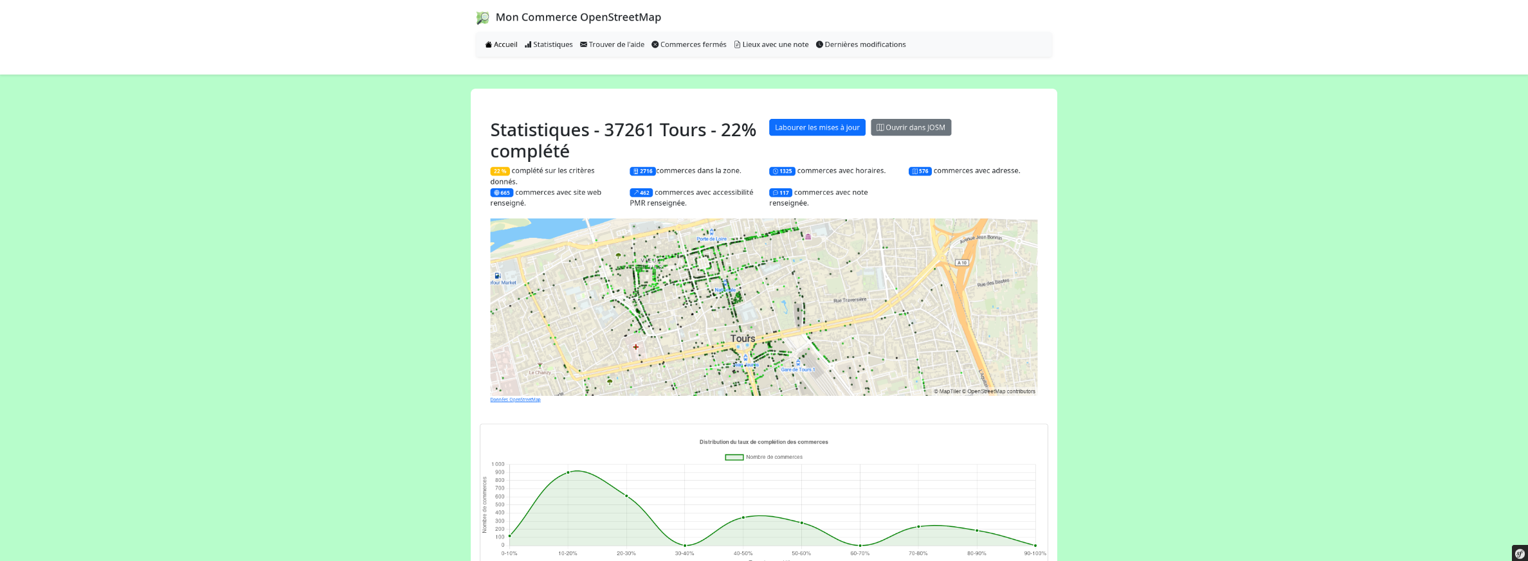
Task: Click the 576 address badge
Action: [920, 172]
